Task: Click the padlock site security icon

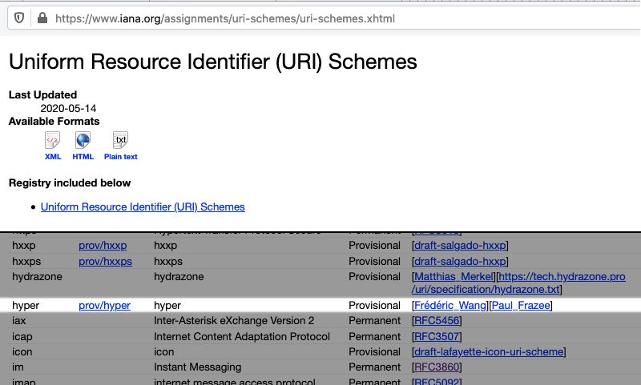Action: click(41, 18)
